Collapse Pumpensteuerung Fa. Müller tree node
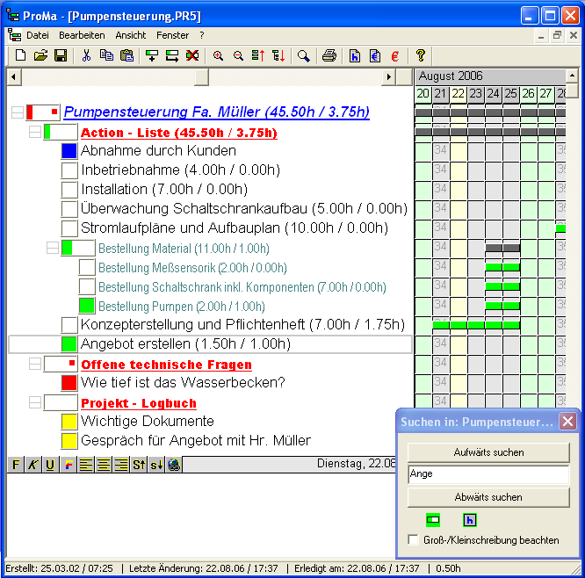The height and width of the screenshot is (578, 585). tap(18, 112)
